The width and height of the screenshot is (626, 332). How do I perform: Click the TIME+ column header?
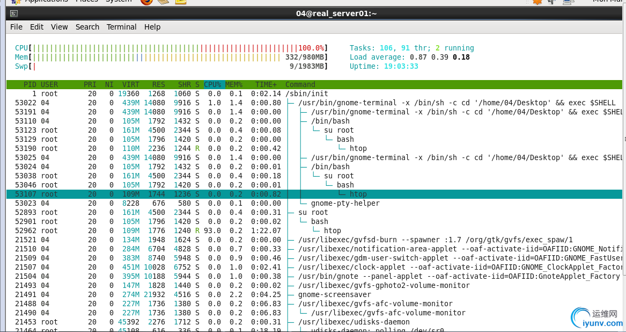(266, 84)
